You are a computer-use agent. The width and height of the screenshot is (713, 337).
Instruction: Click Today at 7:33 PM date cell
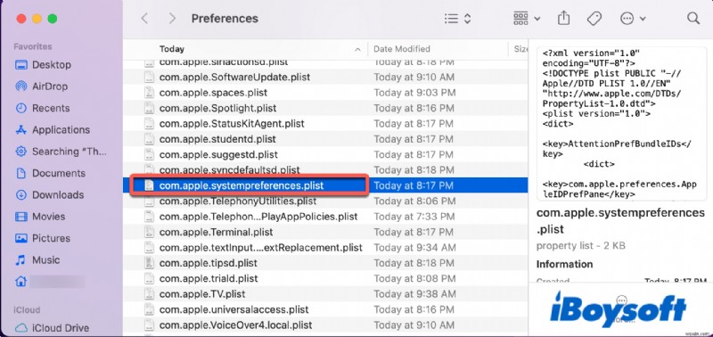tap(414, 217)
